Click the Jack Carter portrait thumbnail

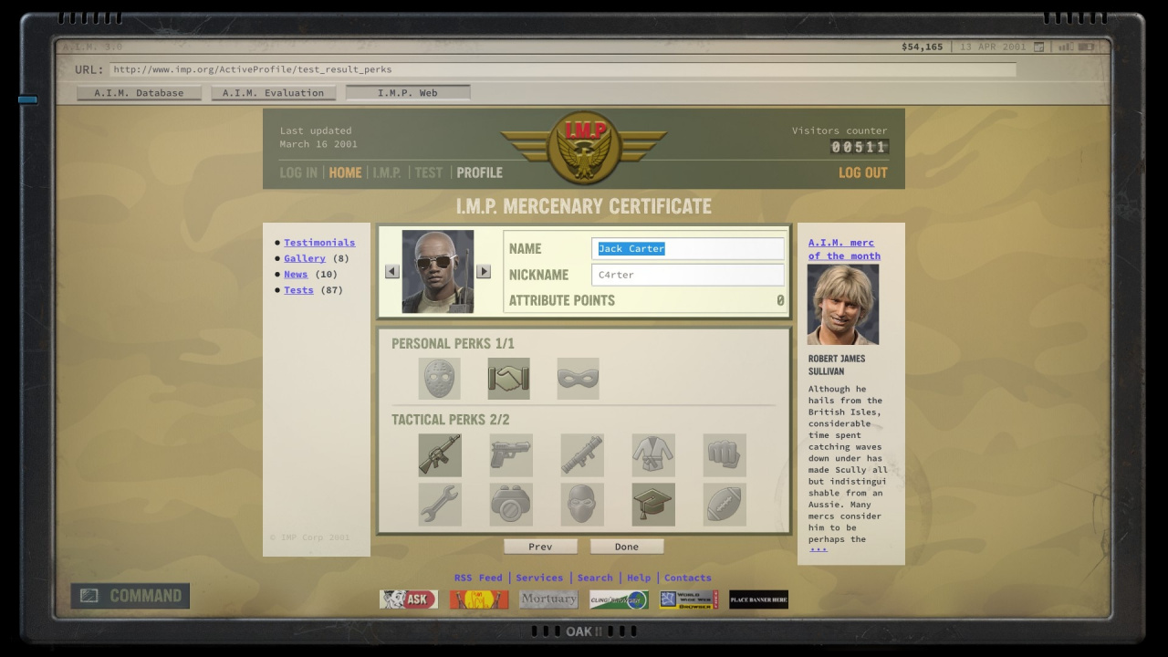click(x=438, y=272)
